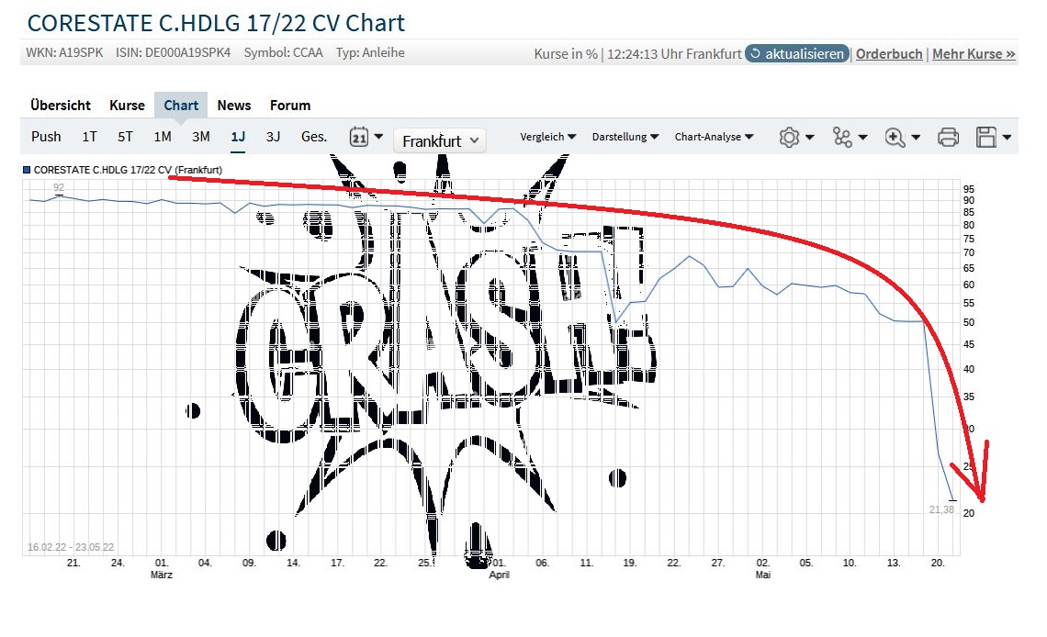This screenshot has width=1047, height=637.
Task: Select the 1M time range
Action: [162, 137]
